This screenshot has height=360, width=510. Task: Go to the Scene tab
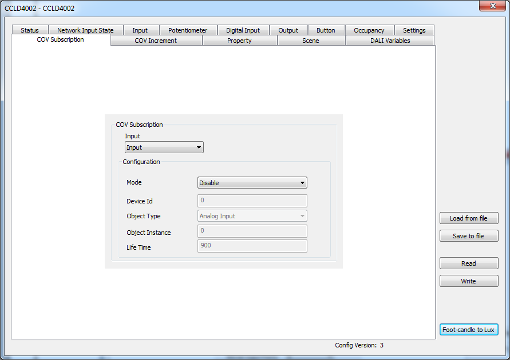coord(311,41)
